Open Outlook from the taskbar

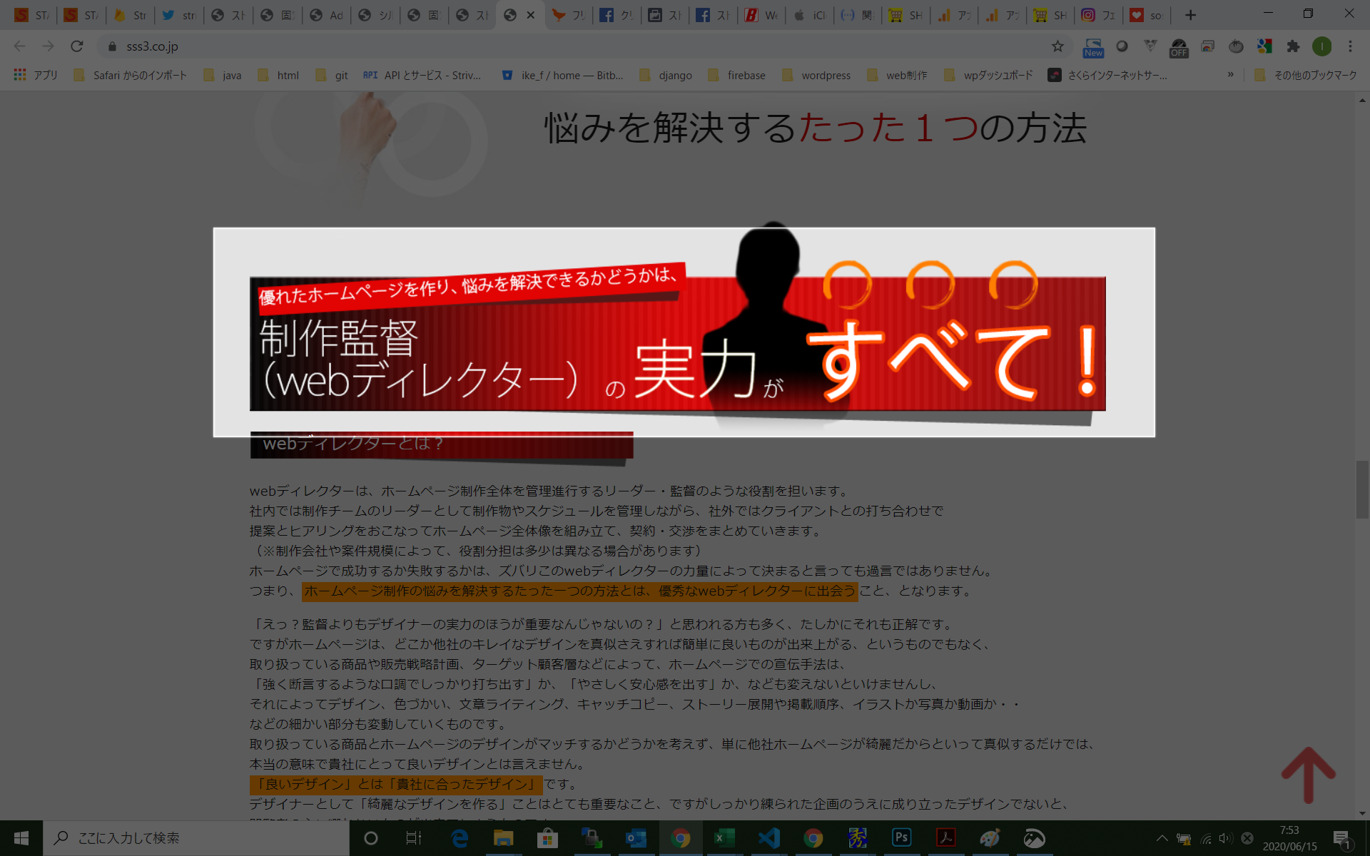[x=636, y=838]
